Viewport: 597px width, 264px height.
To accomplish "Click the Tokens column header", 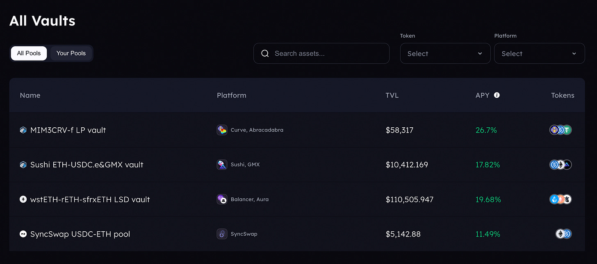I will click(563, 95).
